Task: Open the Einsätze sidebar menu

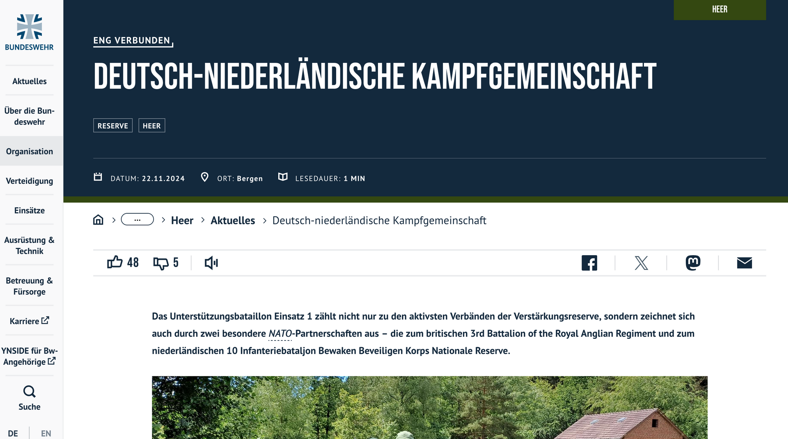Action: pos(30,210)
